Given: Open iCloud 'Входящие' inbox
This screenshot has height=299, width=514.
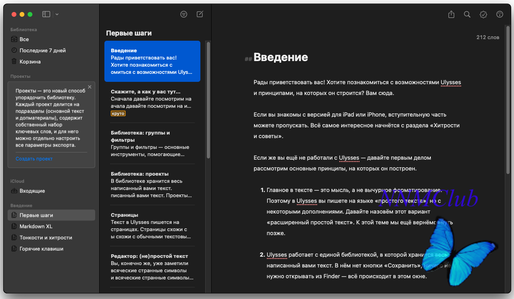Looking at the screenshot, I should pyautogui.click(x=32, y=191).
